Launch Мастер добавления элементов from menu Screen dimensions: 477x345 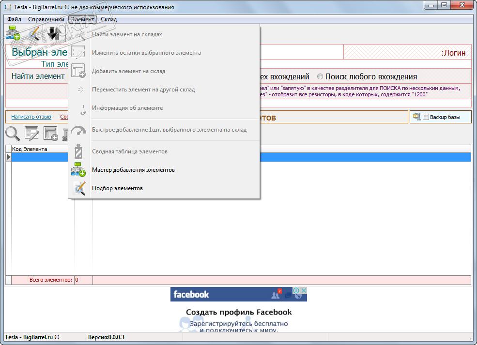[164, 170]
